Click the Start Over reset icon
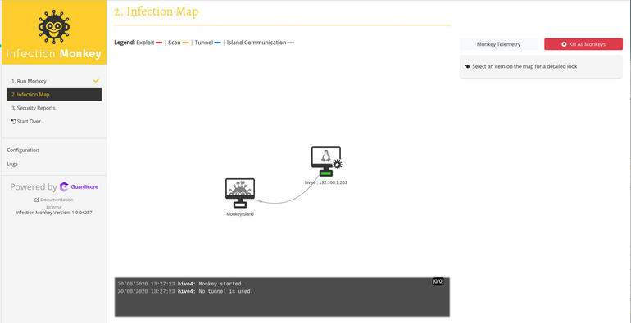The image size is (631, 323). coord(14,121)
